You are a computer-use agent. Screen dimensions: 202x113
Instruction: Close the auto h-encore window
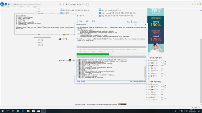[145, 25]
